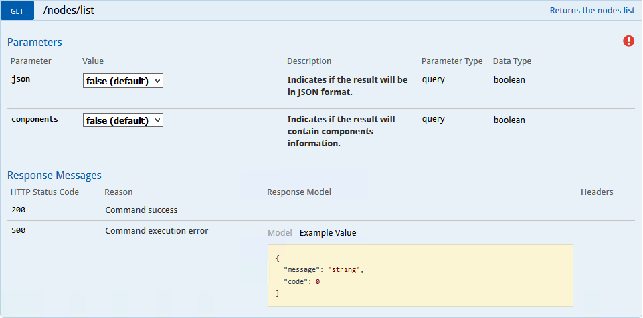Click the json parameter name
The image size is (643, 318).
(x=21, y=79)
